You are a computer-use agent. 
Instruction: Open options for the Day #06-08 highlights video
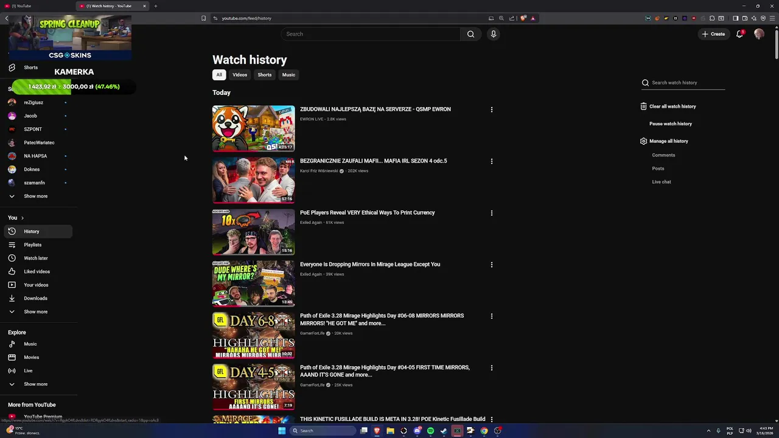pyautogui.click(x=492, y=316)
